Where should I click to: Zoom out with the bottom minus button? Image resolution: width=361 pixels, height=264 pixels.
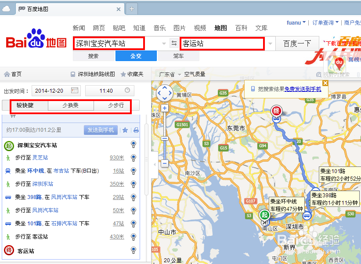pyautogui.click(x=164, y=163)
